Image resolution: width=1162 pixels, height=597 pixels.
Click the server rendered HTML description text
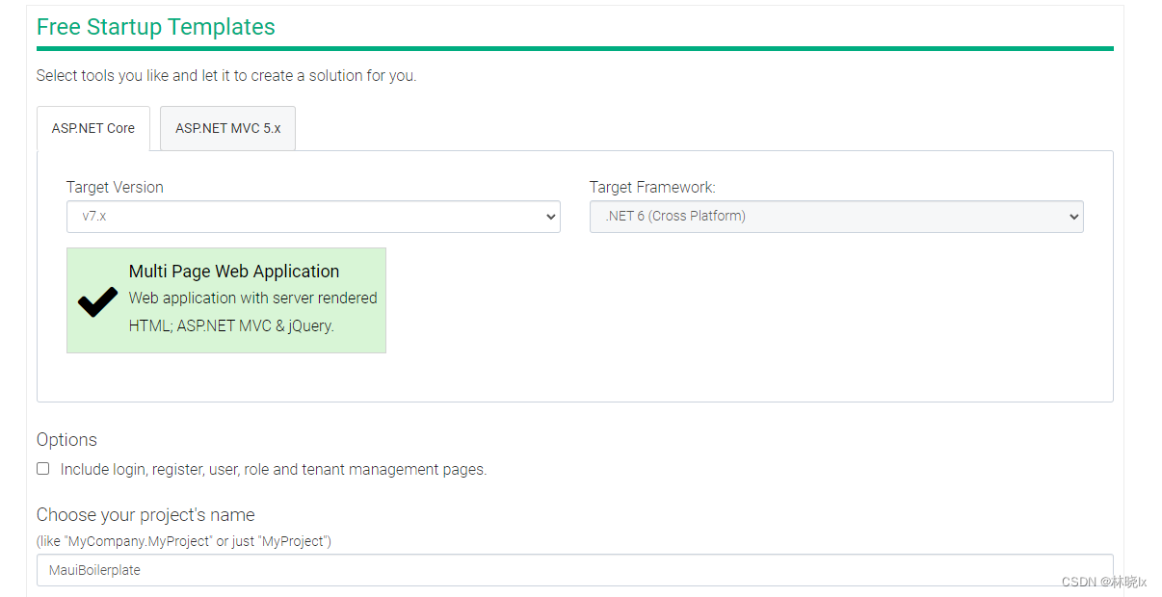(x=252, y=312)
